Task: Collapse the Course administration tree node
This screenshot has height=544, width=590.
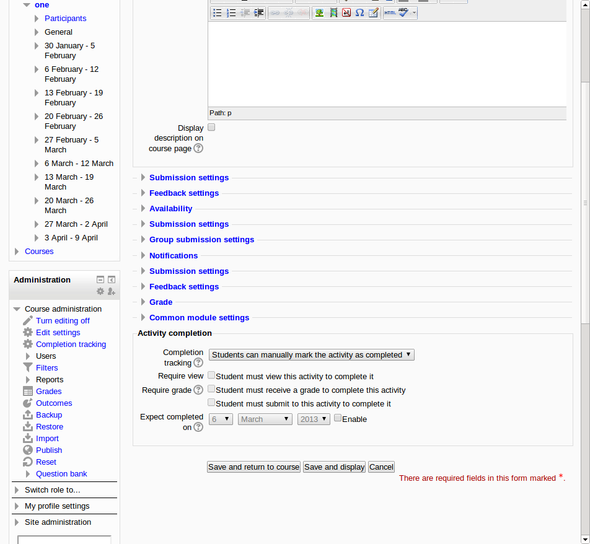Action: 17,309
